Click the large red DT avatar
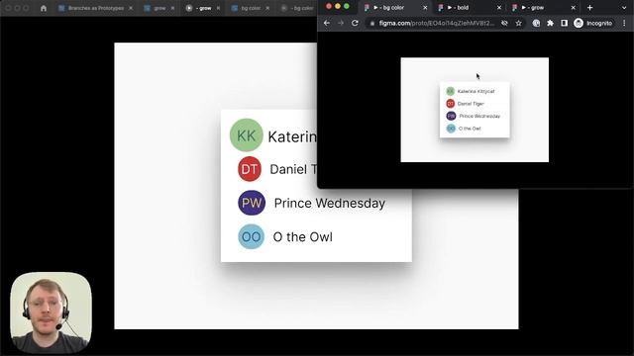 coord(250,169)
